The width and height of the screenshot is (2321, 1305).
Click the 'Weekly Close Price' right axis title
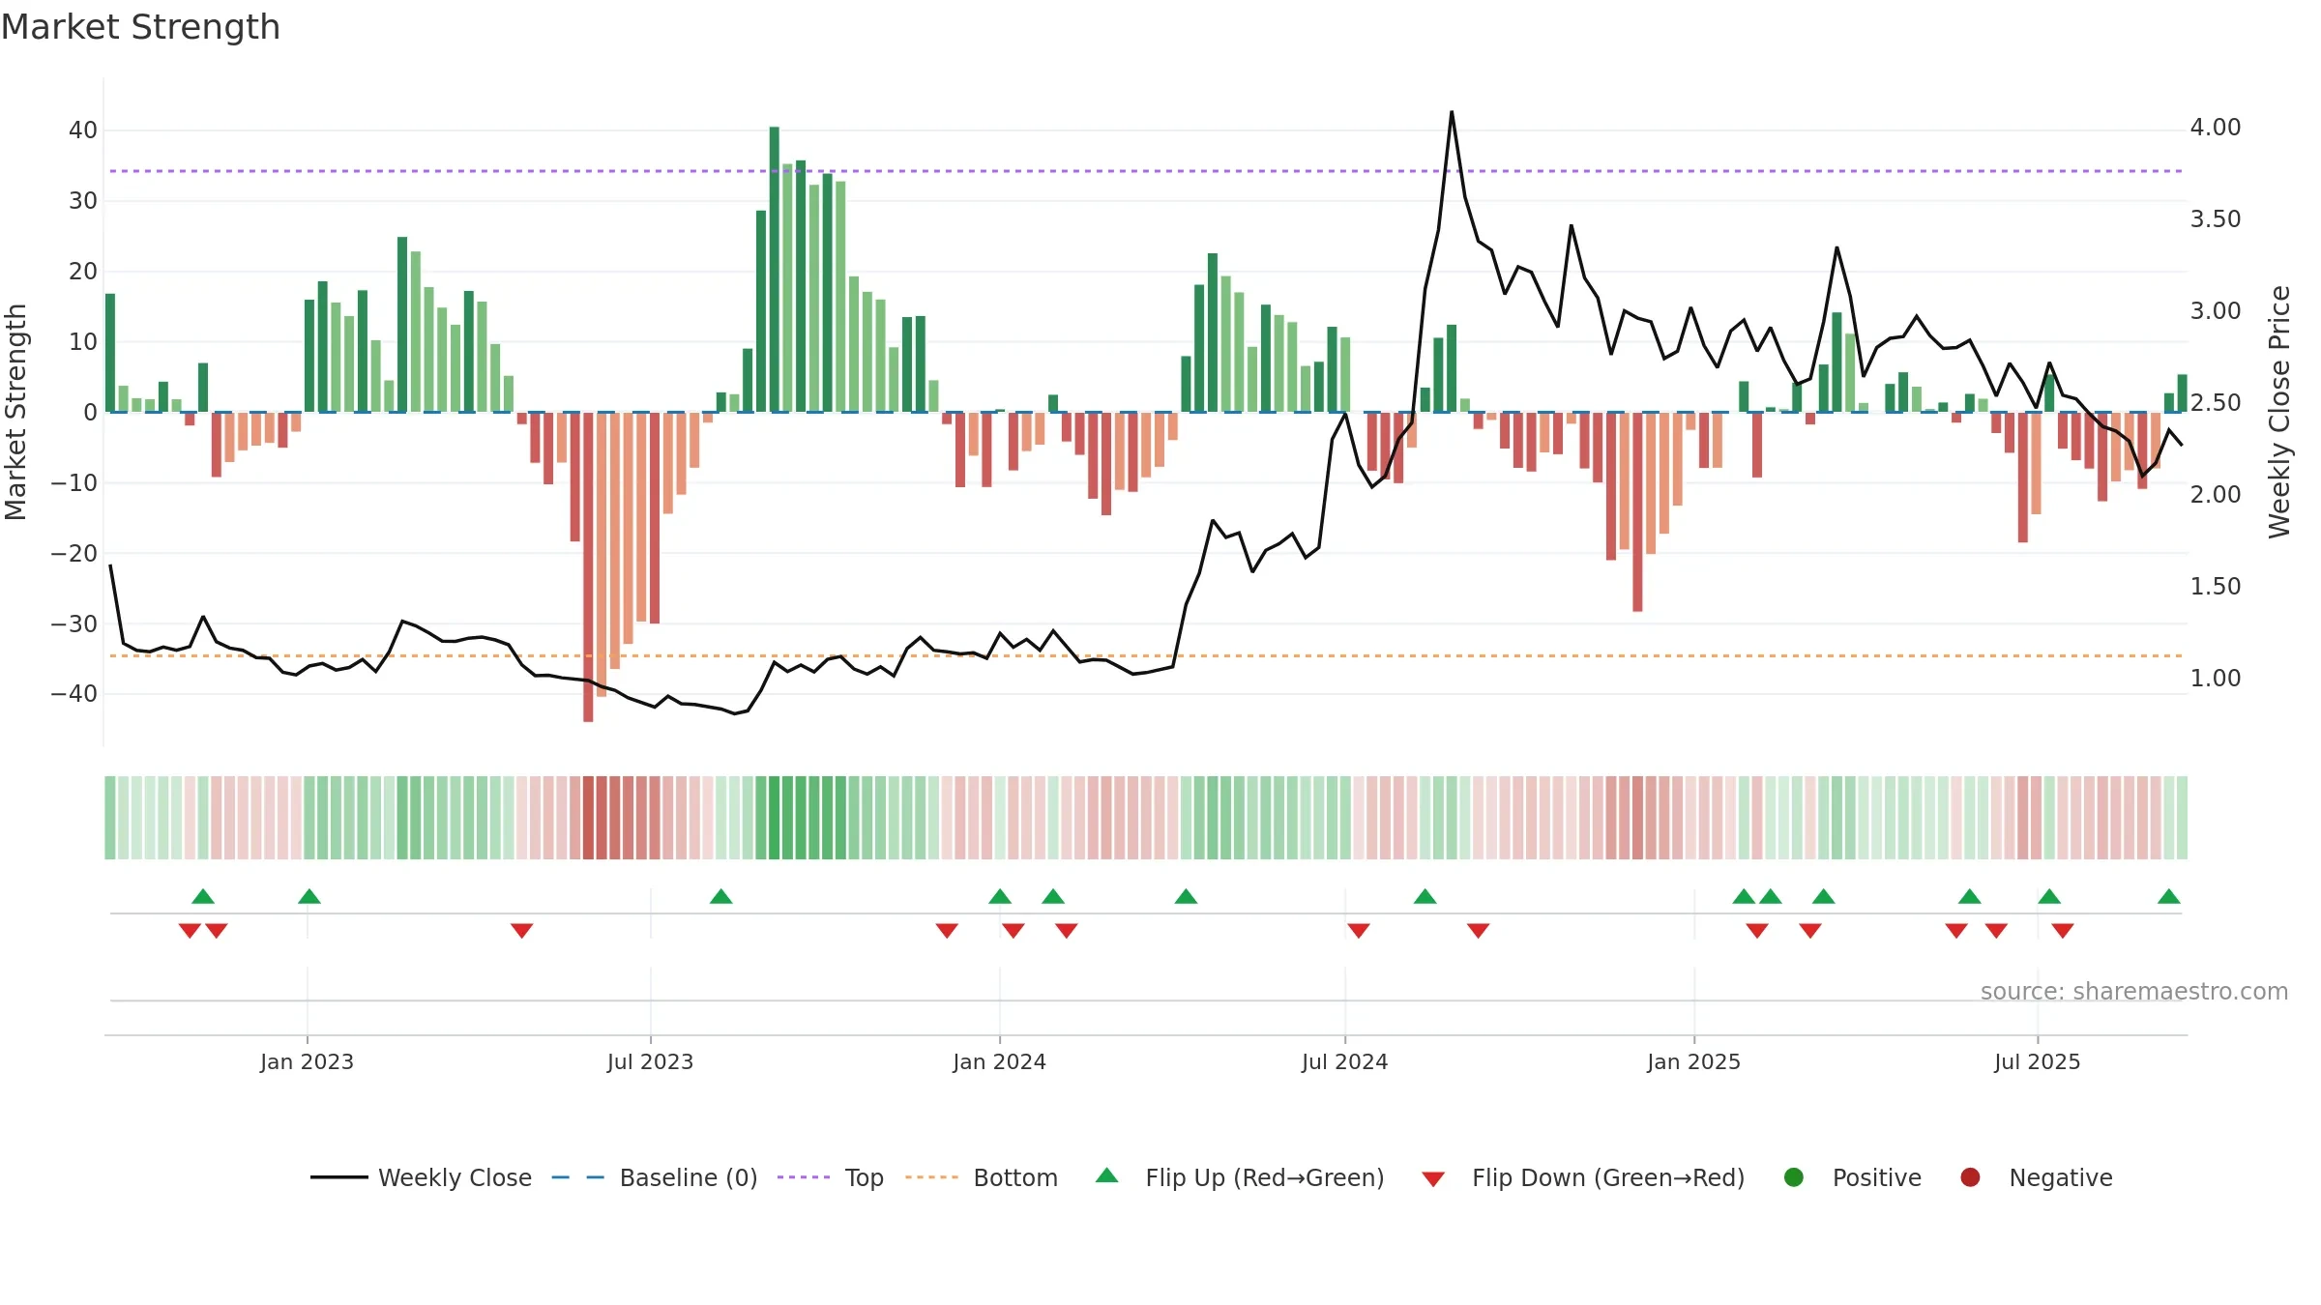point(2279,412)
